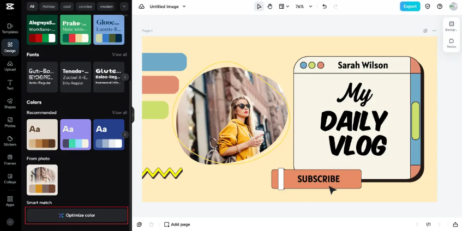Select the concise style filter tab
462x231 pixels.
tap(86, 7)
